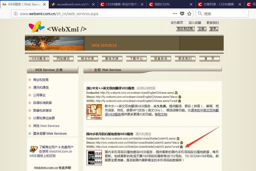Click the 注册 button
Viewport: 256px width, 171px height.
202,29
